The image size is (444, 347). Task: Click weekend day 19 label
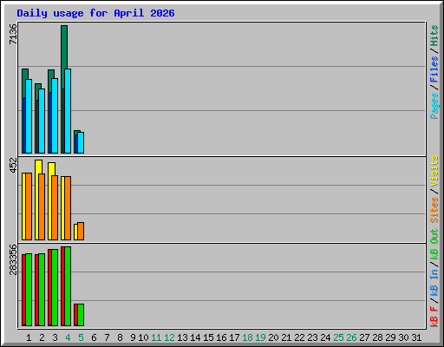260,337
